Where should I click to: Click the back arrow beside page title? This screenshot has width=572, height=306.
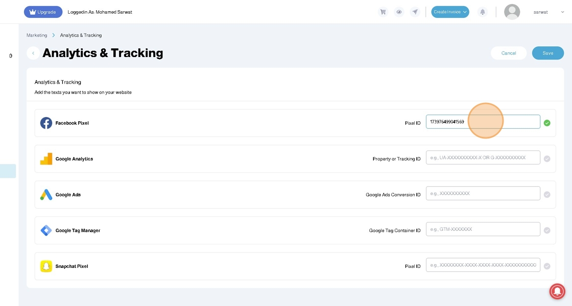(33, 53)
